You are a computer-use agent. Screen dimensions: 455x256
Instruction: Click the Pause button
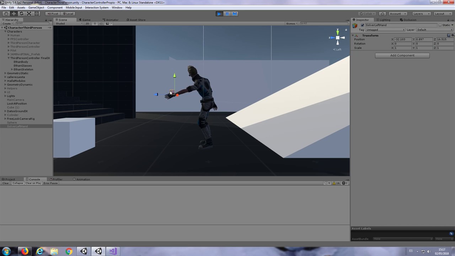[227, 14]
